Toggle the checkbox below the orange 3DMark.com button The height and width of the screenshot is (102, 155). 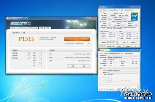click(x=89, y=44)
